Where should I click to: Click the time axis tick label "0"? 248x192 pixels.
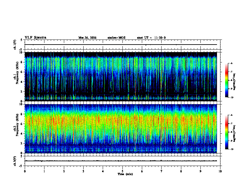coord(25,171)
